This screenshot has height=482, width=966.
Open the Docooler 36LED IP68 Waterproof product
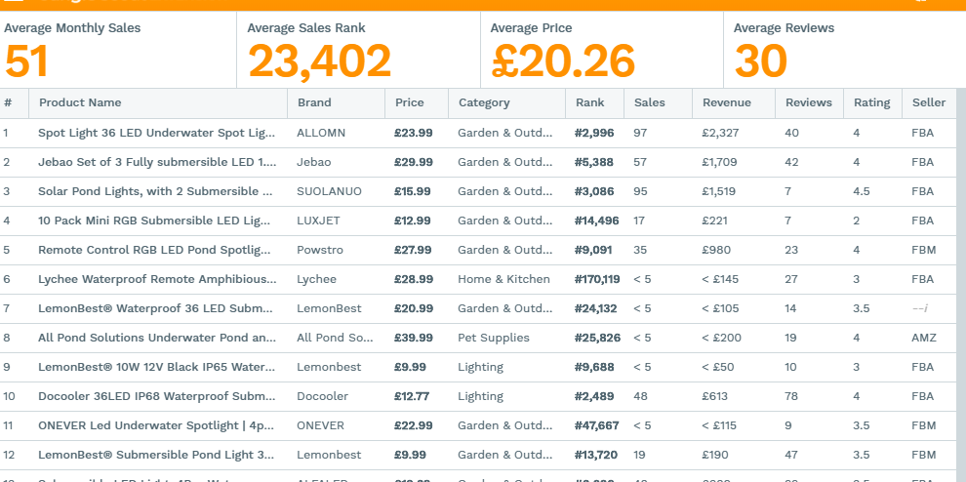(156, 396)
